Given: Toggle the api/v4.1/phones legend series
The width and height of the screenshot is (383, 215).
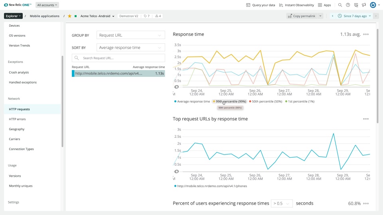Looking at the screenshot, I should point(211,186).
